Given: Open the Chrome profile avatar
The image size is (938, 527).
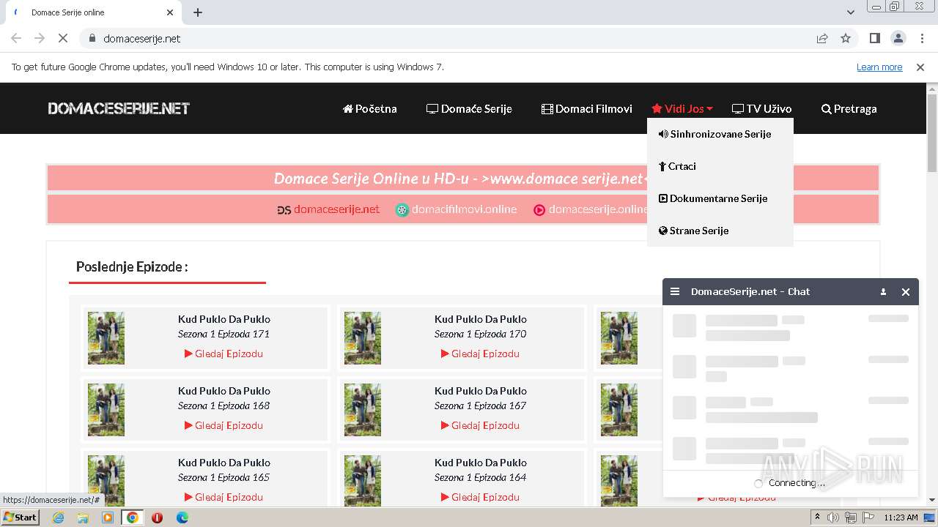Looking at the screenshot, I should tap(898, 38).
